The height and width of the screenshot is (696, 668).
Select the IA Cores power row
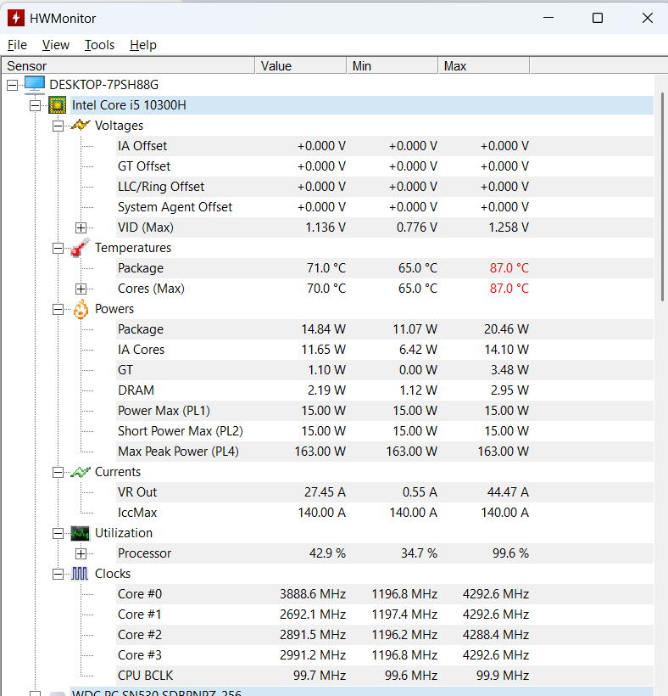pos(385,350)
